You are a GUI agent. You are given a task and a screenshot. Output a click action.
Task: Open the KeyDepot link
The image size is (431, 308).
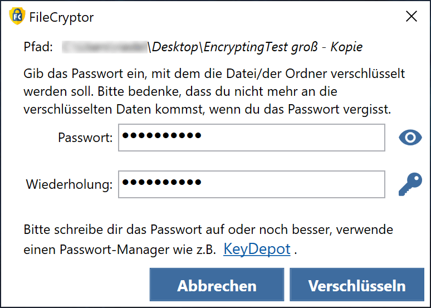coord(257,249)
